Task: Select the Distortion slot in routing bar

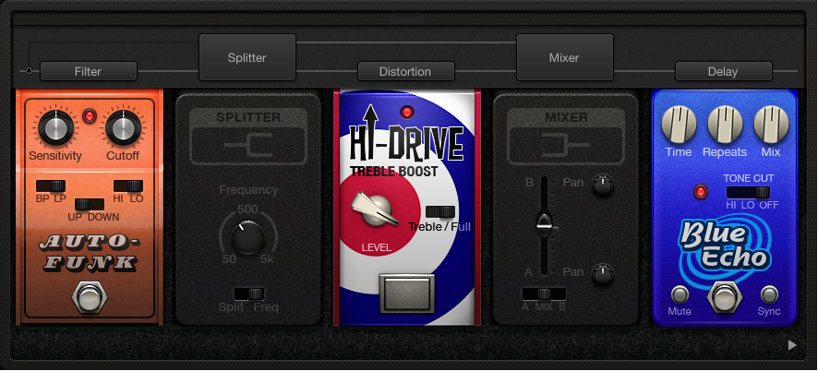Action: [406, 71]
